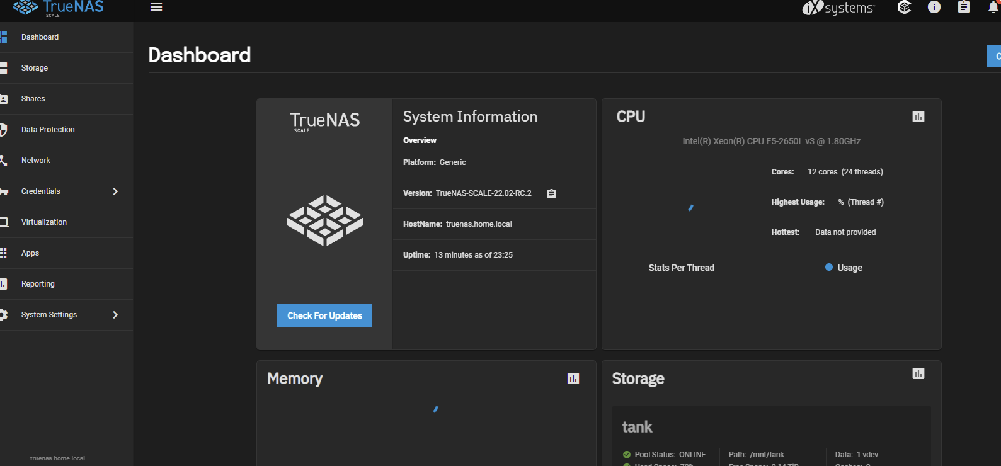Click the Highest Usage row text
The image size is (1001, 466).
(827, 202)
